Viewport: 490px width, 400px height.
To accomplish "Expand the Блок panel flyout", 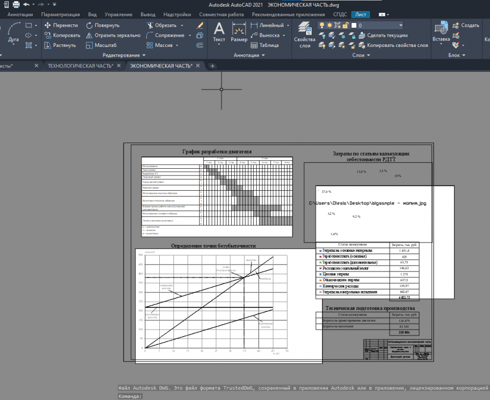I will tap(457, 55).
